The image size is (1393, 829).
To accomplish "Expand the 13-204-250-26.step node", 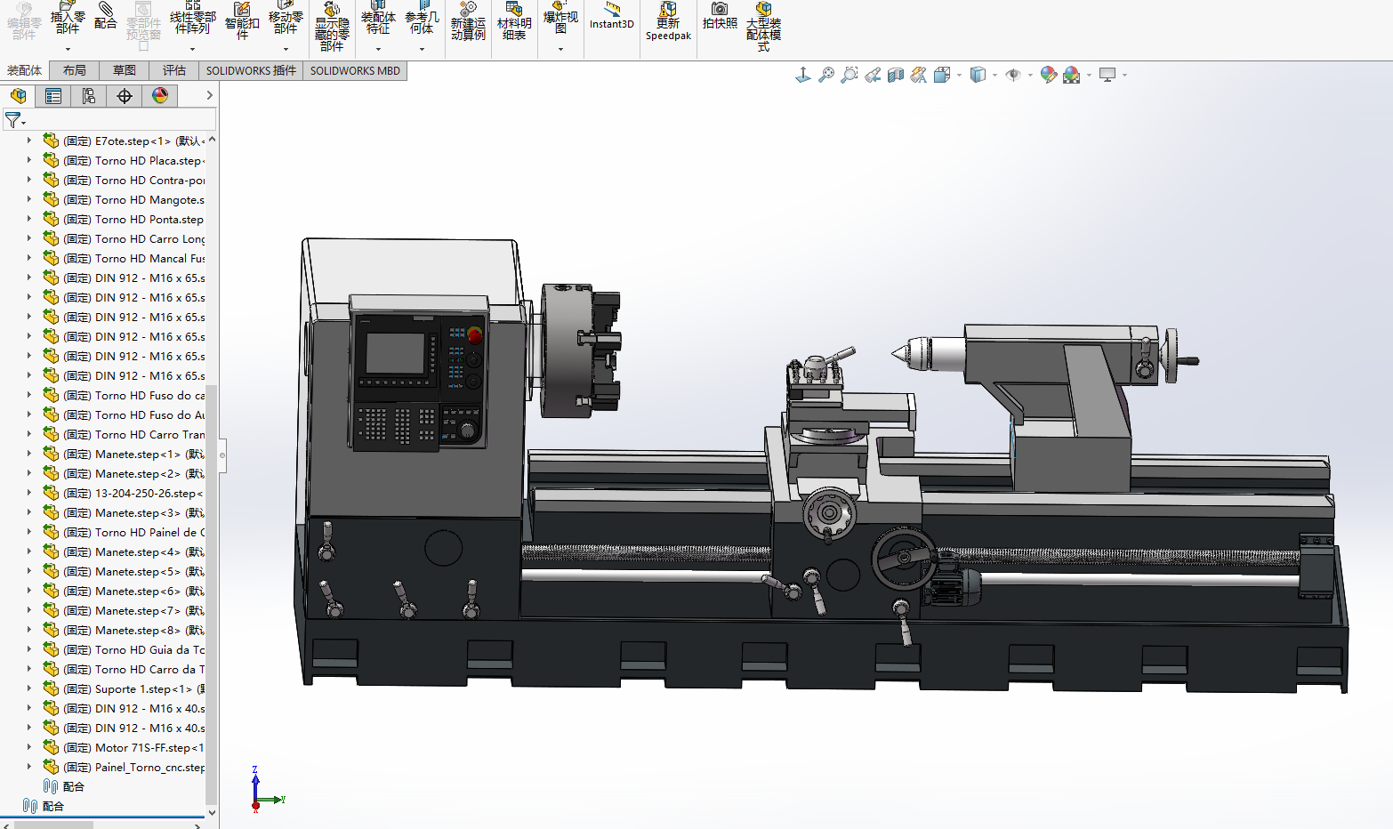I will tap(29, 493).
